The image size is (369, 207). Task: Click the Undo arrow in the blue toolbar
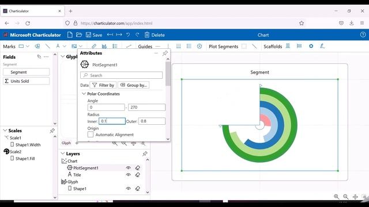point(128,35)
